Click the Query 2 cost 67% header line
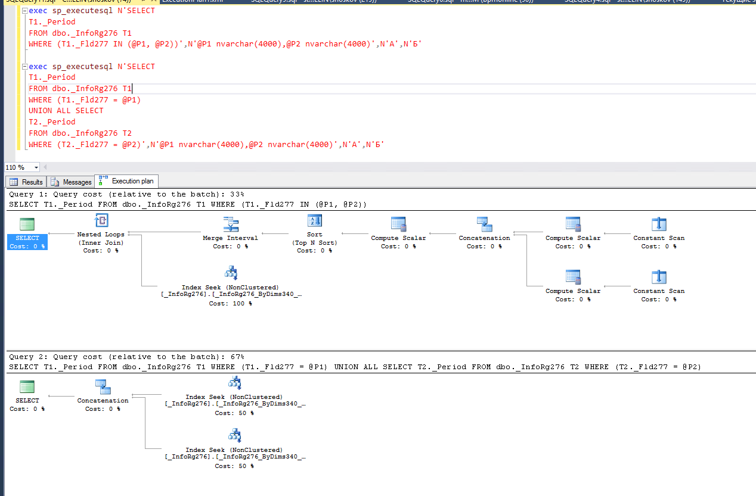Image resolution: width=756 pixels, height=496 pixels. click(126, 357)
